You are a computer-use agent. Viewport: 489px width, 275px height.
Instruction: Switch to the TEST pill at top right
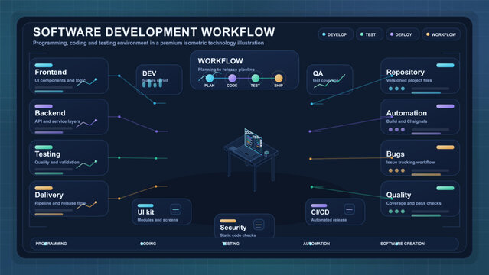(370, 34)
